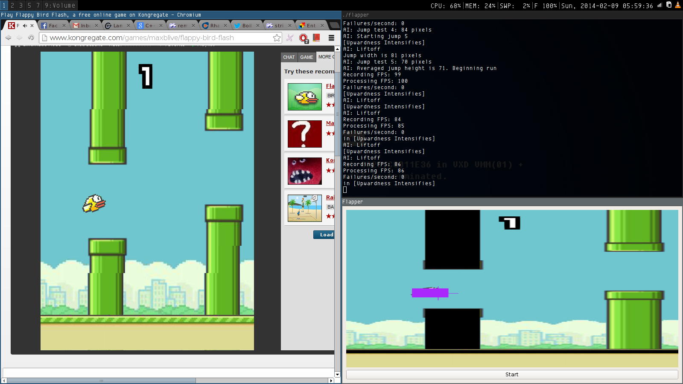
Task: Close the 'Ent' browser tab
Action: pyautogui.click(x=322, y=26)
